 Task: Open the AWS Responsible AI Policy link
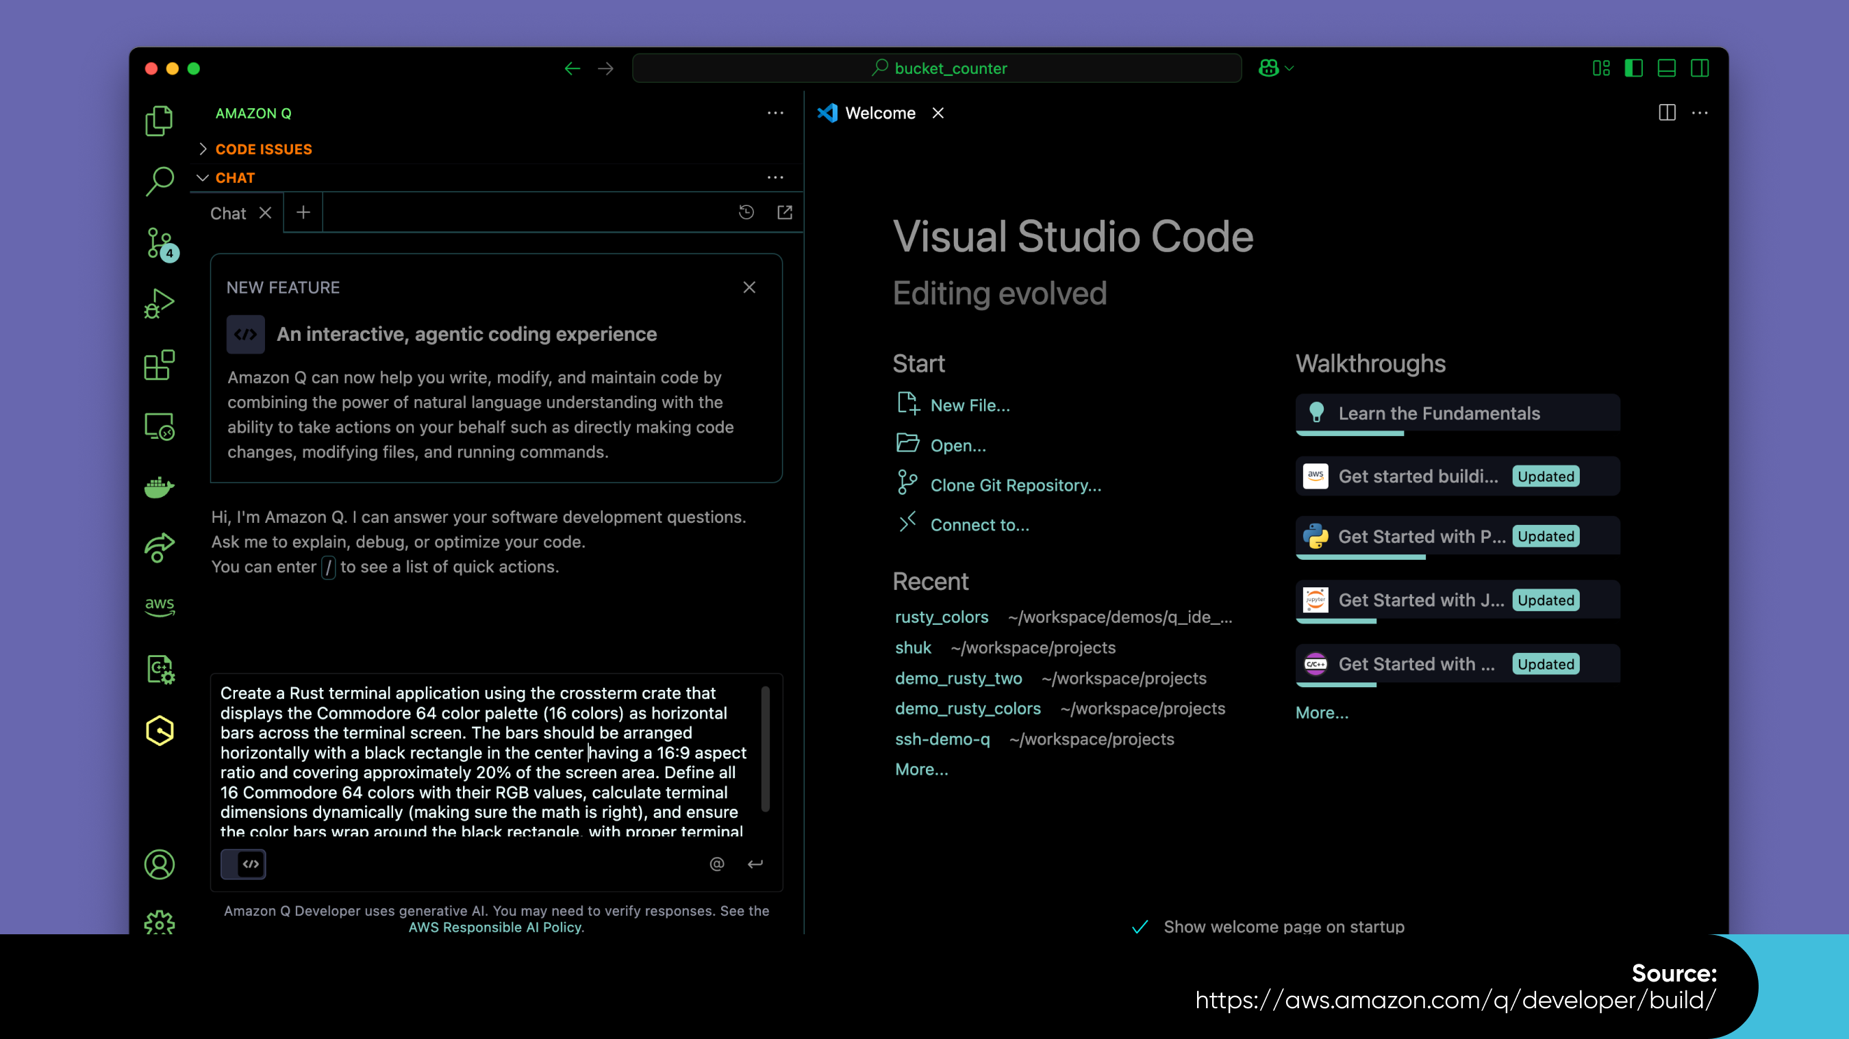point(495,927)
